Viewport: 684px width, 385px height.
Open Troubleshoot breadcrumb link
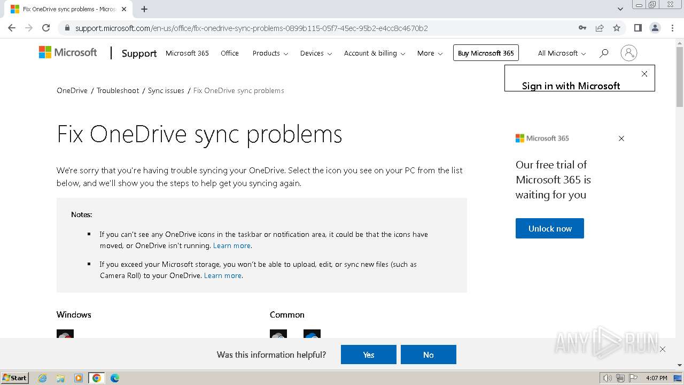pos(118,90)
